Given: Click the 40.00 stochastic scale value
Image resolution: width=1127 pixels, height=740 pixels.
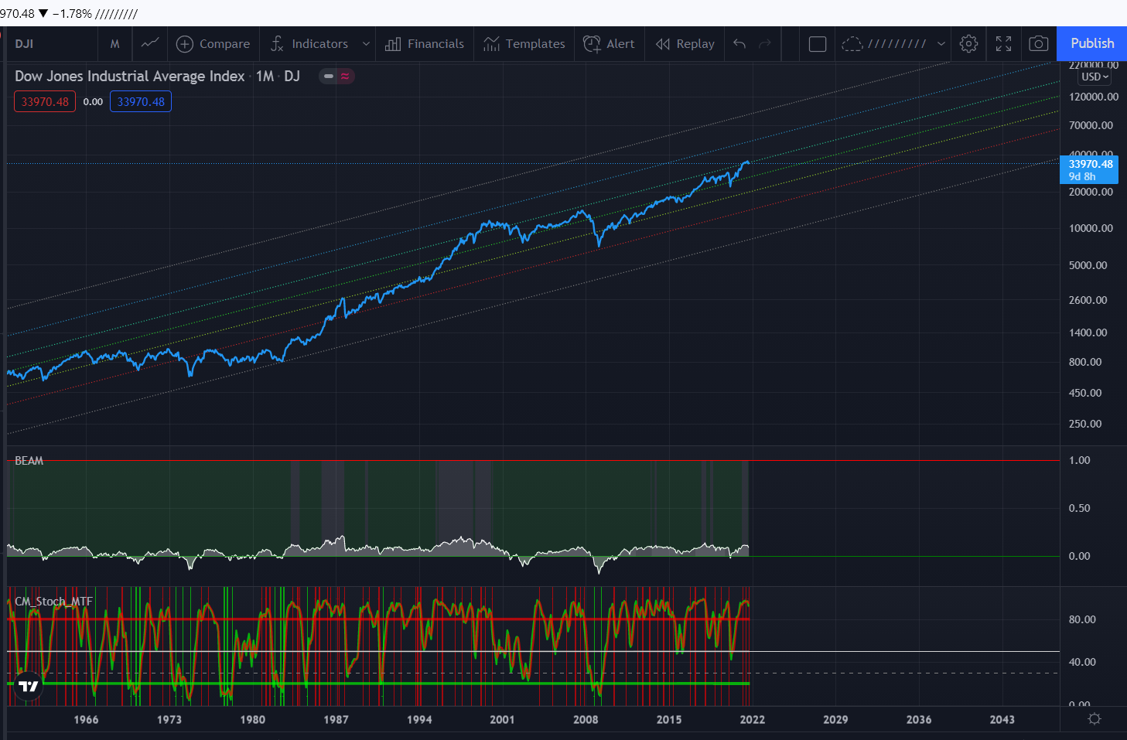Looking at the screenshot, I should click(x=1082, y=662).
